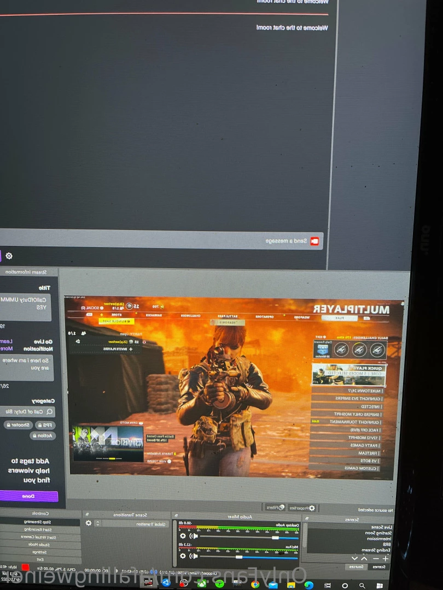Remove the scene with the minus icon
Viewport: 443px width, 590px height.
coord(375,559)
